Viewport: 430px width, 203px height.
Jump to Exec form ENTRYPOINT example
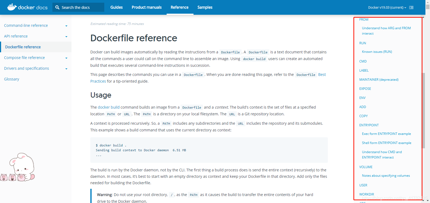pos(386,134)
